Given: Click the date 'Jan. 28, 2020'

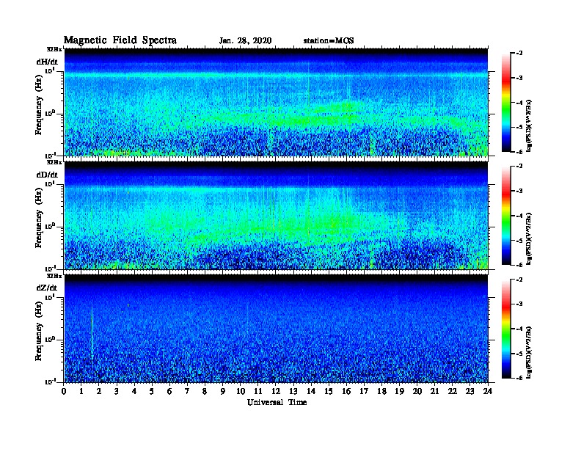Looking at the screenshot, I should (245, 41).
